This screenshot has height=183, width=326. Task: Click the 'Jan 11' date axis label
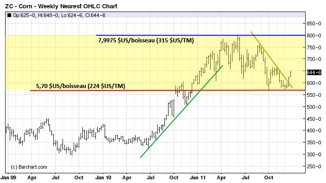pyautogui.click(x=198, y=177)
